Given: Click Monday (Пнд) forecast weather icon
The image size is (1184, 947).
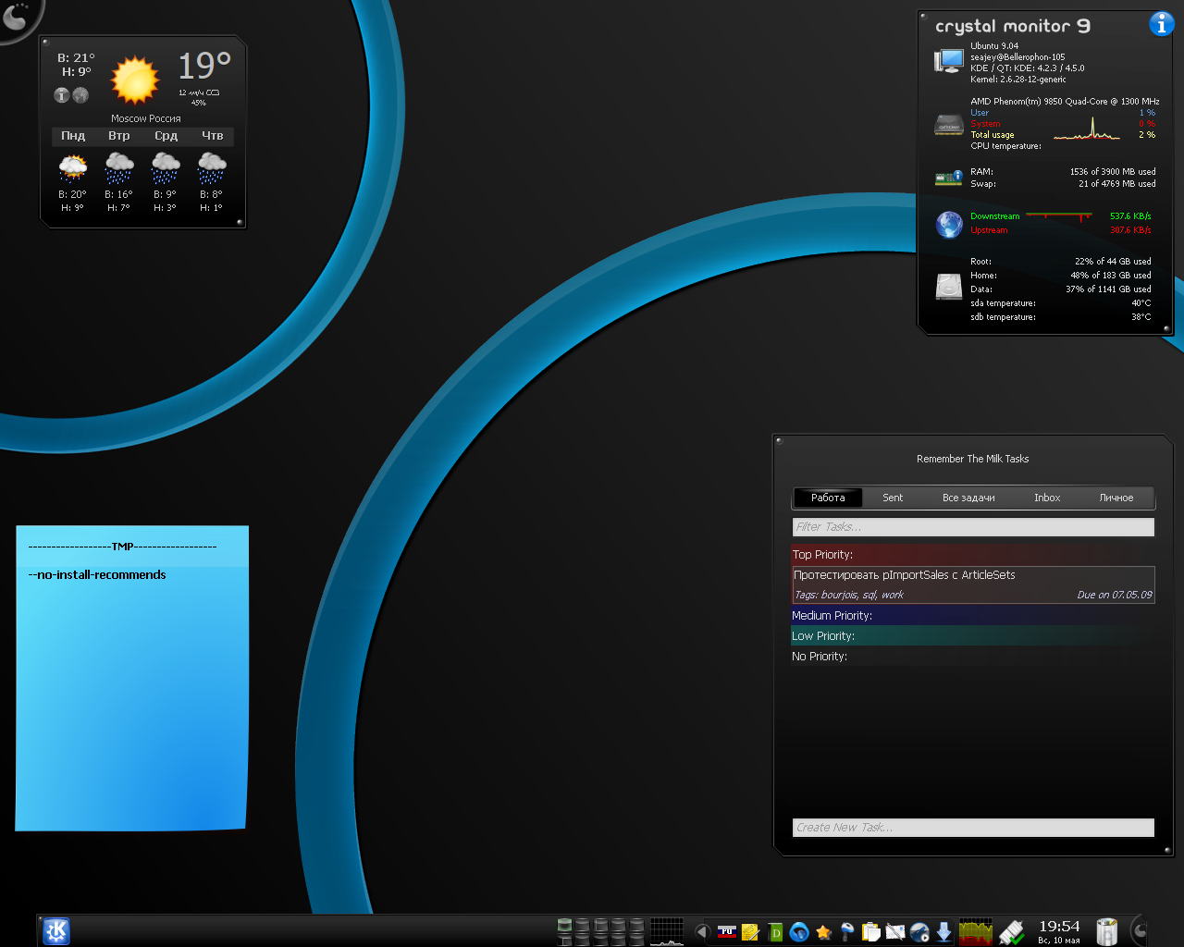Looking at the screenshot, I should 73,168.
